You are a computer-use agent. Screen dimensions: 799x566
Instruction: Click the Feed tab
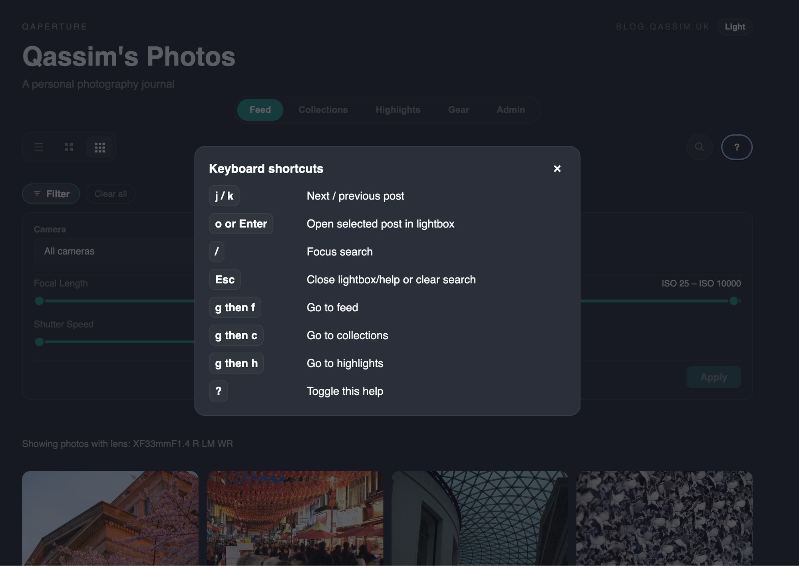coord(260,110)
